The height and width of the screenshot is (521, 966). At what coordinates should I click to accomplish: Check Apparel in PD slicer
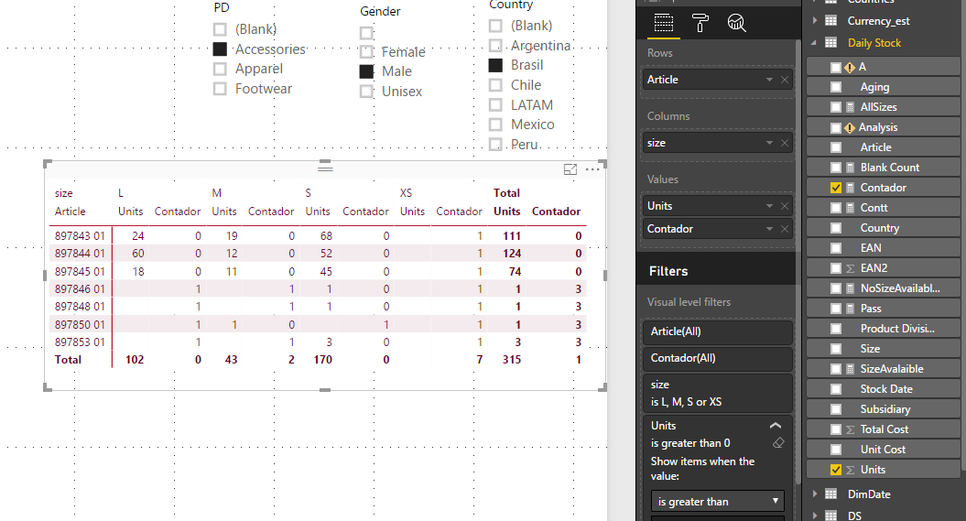220,69
